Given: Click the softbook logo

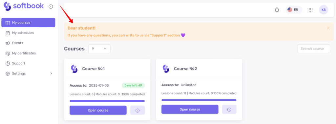Looking at the screenshot, I should (x=24, y=6).
